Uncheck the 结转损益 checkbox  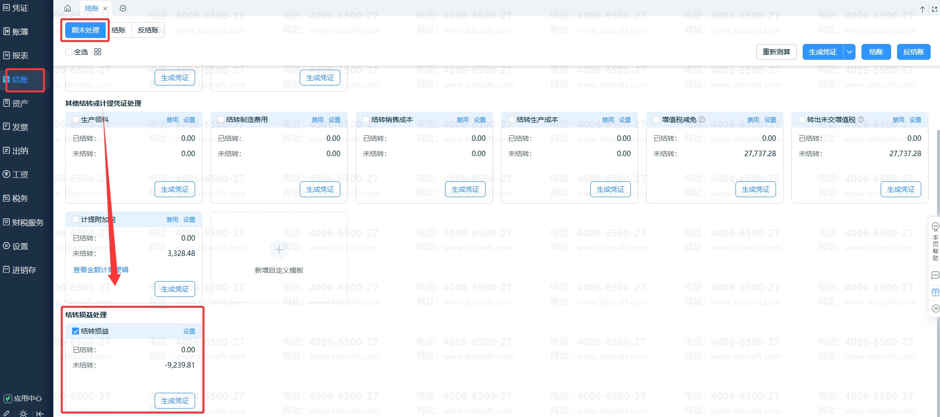pyautogui.click(x=76, y=331)
